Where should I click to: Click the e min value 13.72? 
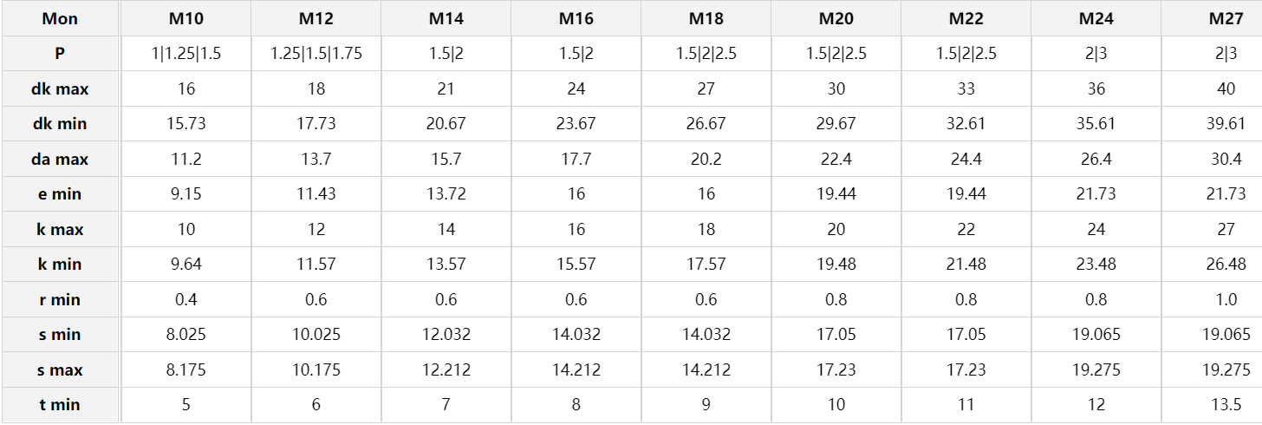tap(446, 194)
